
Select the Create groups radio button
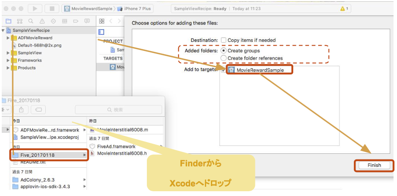[224, 51]
